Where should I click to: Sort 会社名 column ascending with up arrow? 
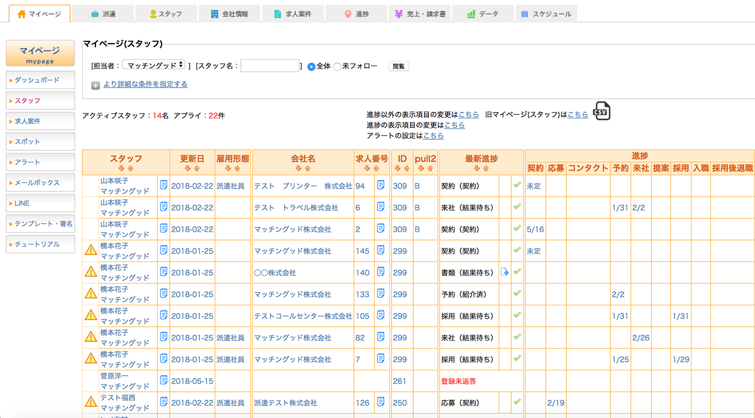click(307, 169)
